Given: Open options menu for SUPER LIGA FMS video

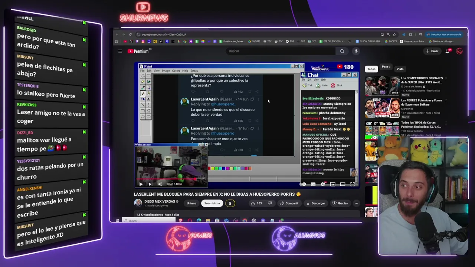Looking at the screenshot, I should 446,79.
